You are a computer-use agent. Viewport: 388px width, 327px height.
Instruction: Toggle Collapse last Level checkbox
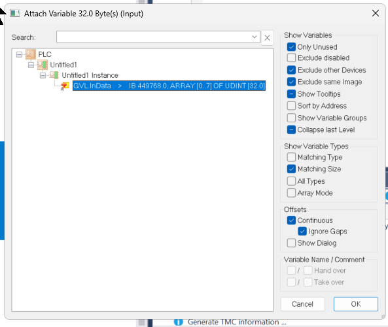(291, 130)
